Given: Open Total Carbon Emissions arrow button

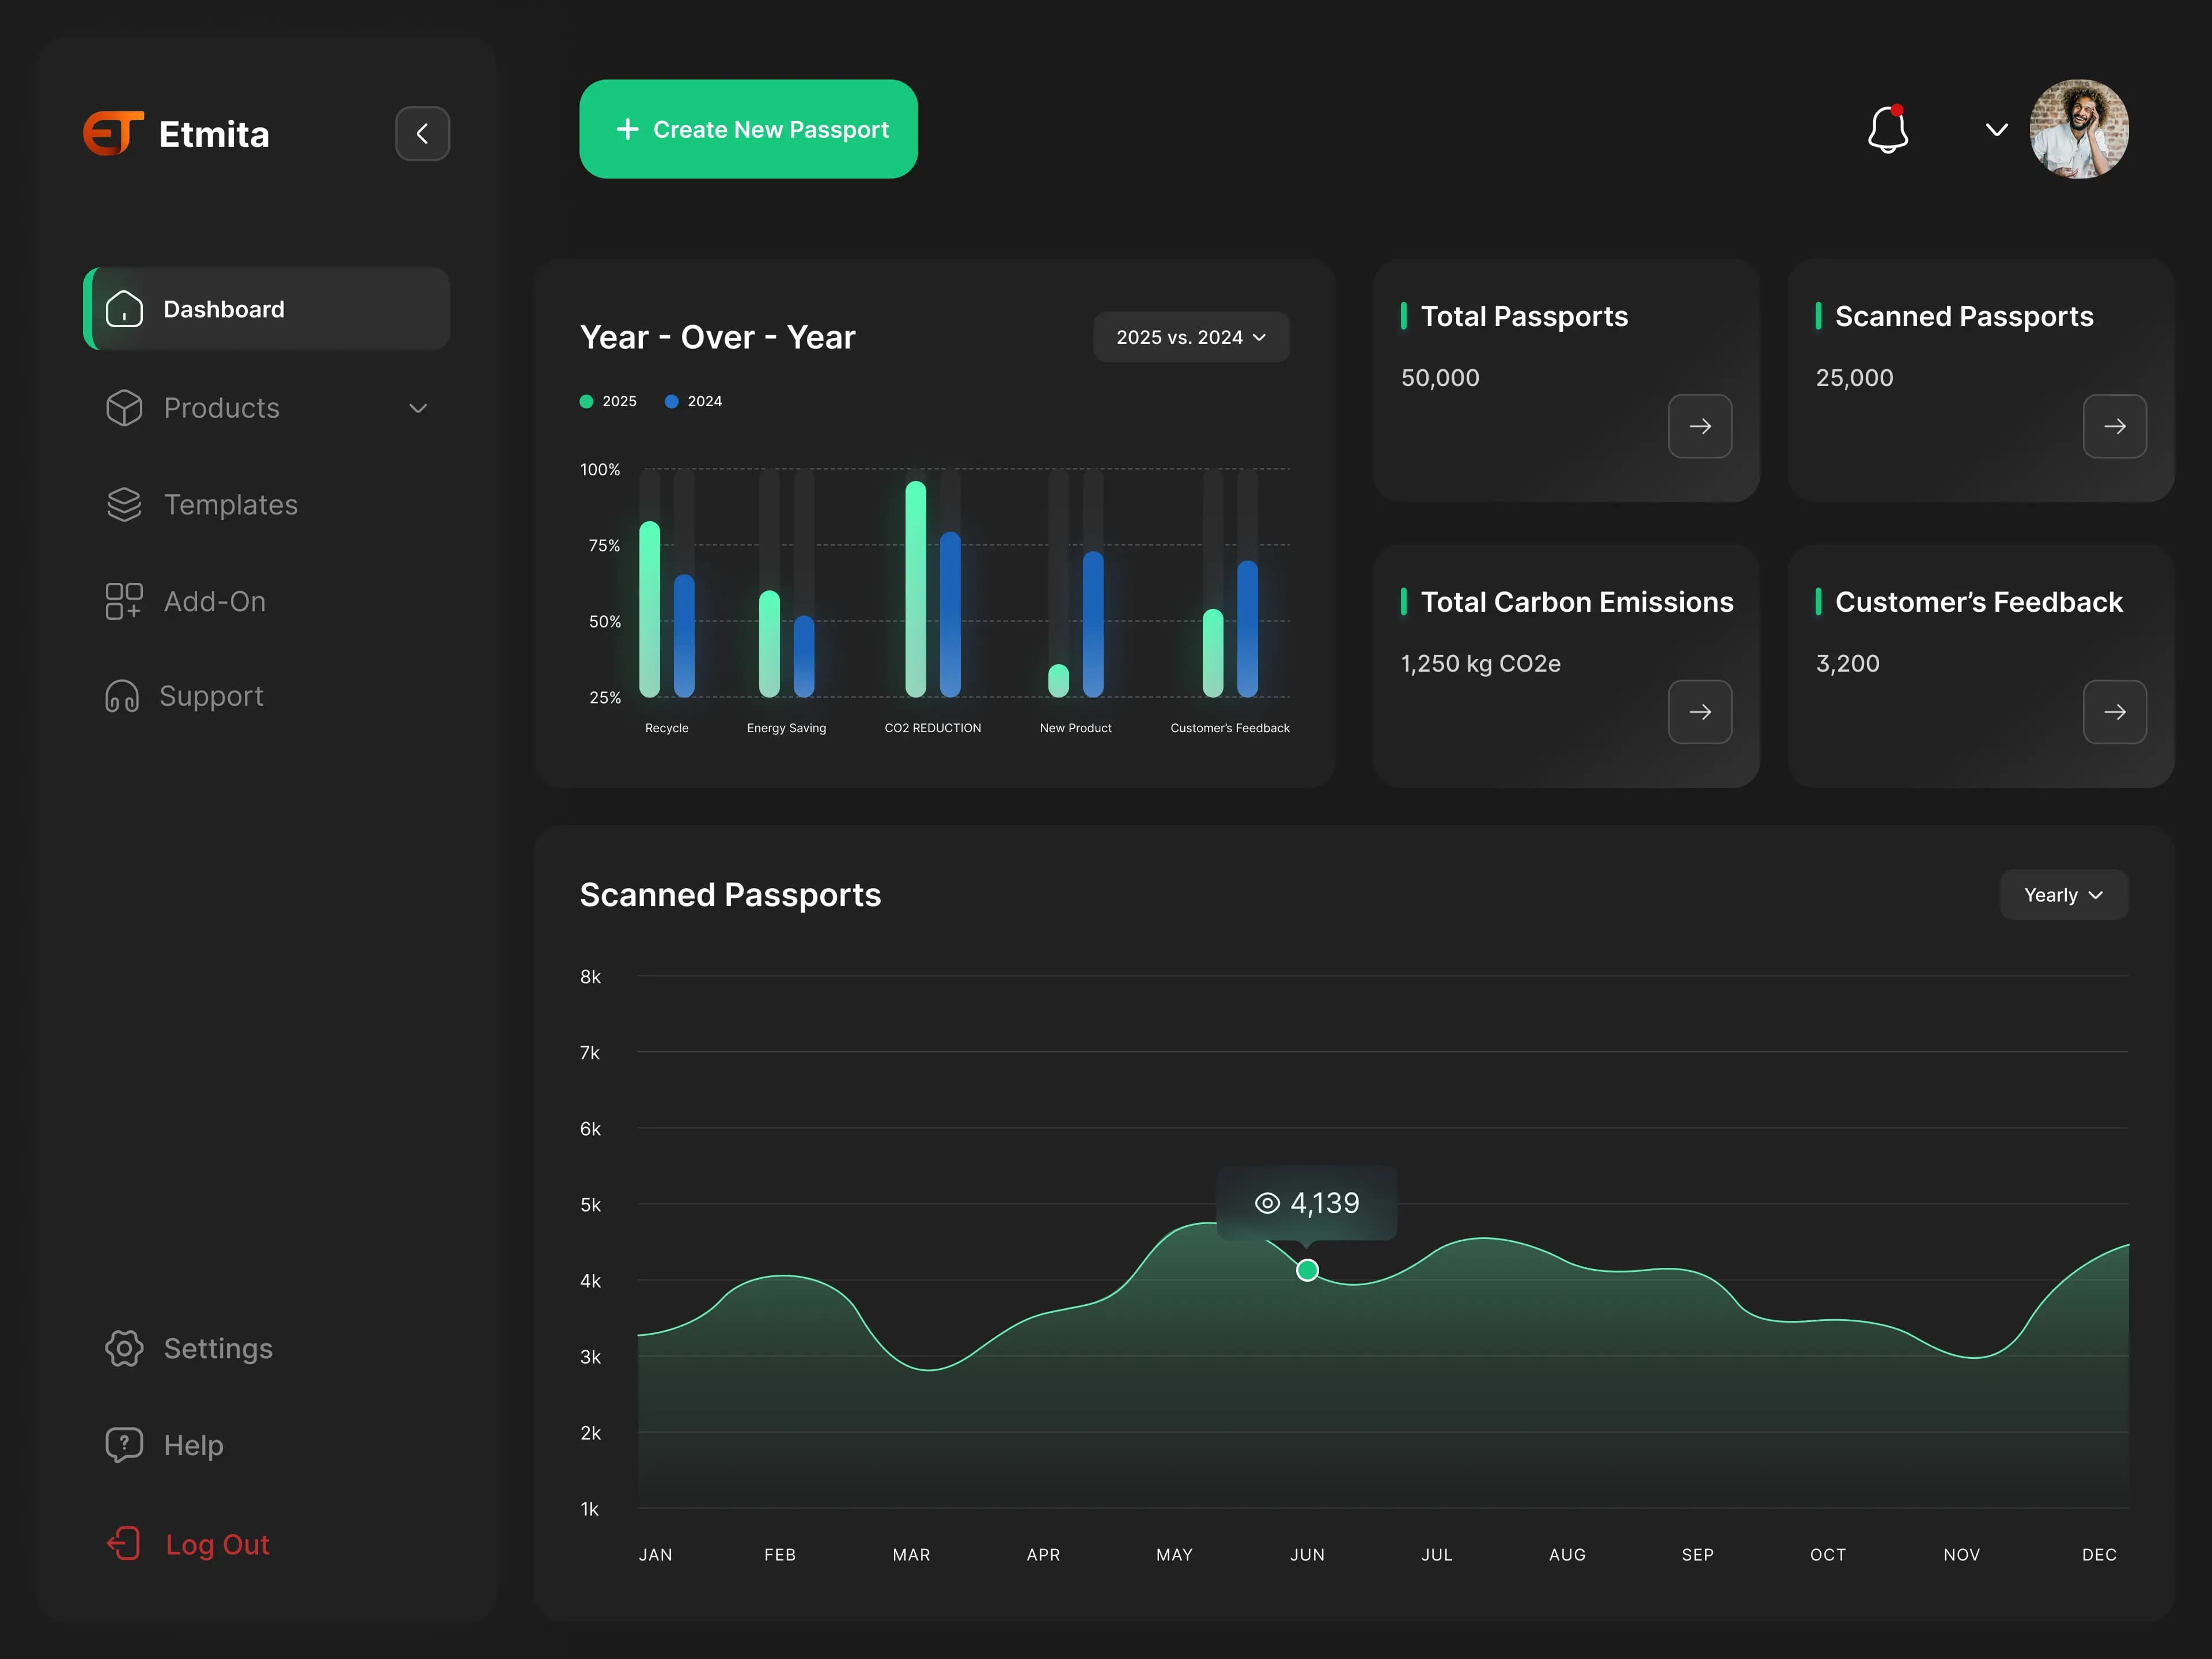Looking at the screenshot, I should coord(1699,712).
